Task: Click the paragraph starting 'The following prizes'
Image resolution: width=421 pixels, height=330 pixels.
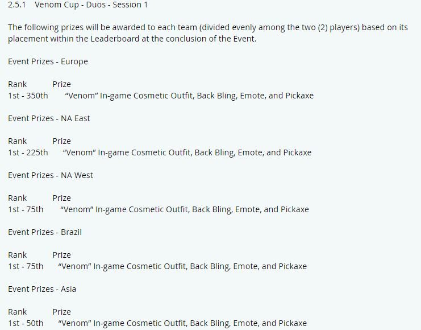Action: (208, 33)
